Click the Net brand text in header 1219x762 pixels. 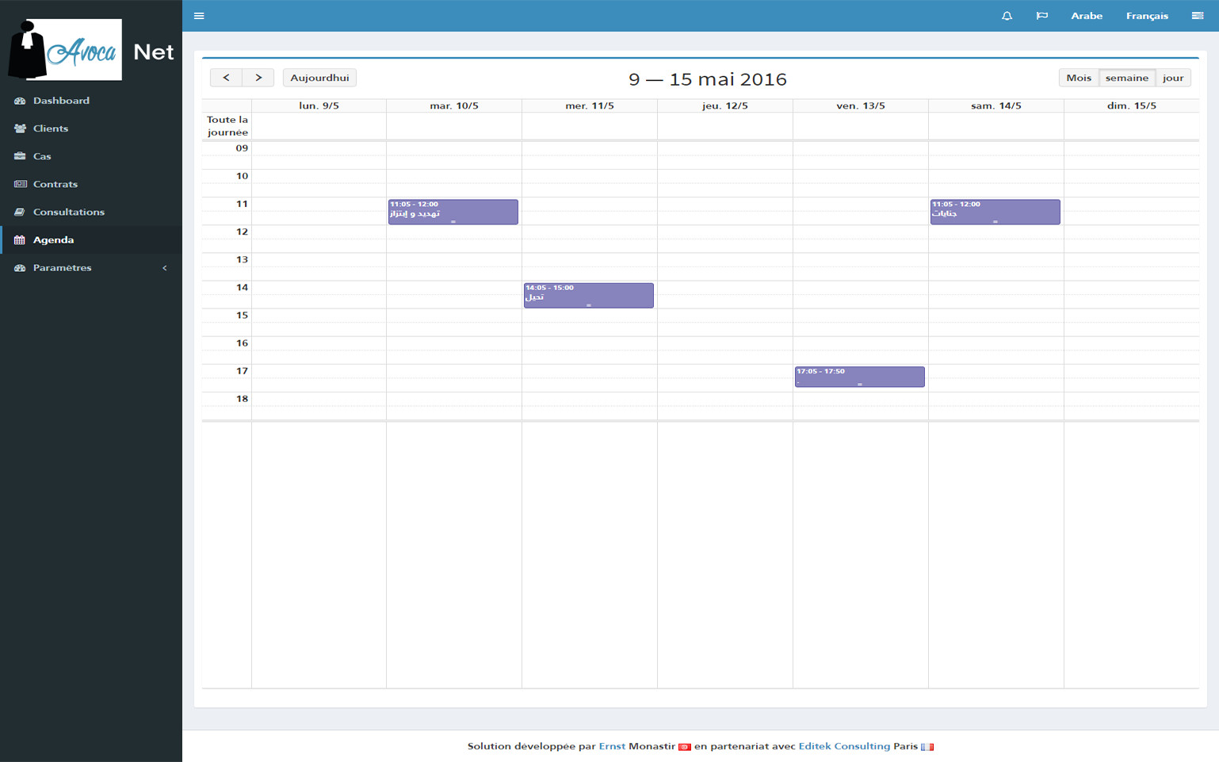coord(154,52)
